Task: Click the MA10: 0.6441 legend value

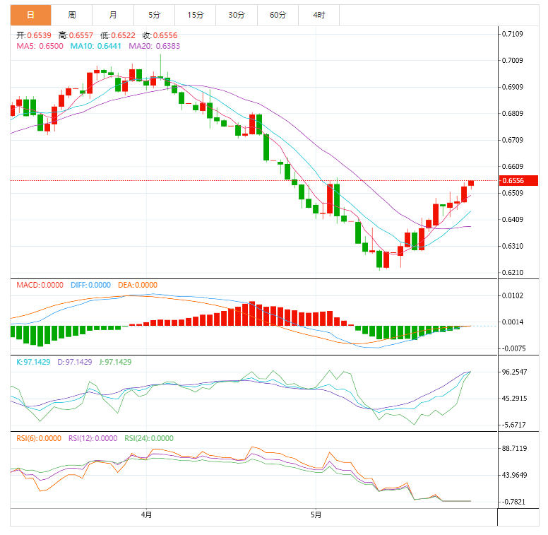Action: [x=96, y=46]
